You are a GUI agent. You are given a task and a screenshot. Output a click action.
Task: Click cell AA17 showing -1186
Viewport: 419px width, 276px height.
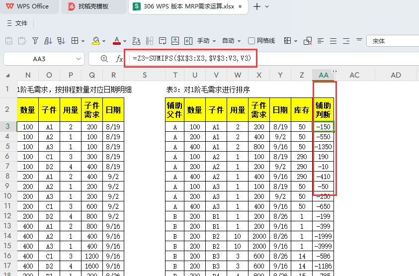coord(324,266)
